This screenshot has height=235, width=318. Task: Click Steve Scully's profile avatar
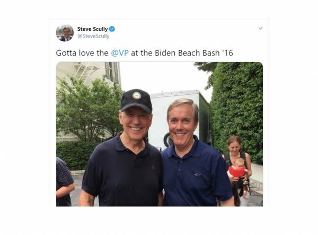click(65, 33)
